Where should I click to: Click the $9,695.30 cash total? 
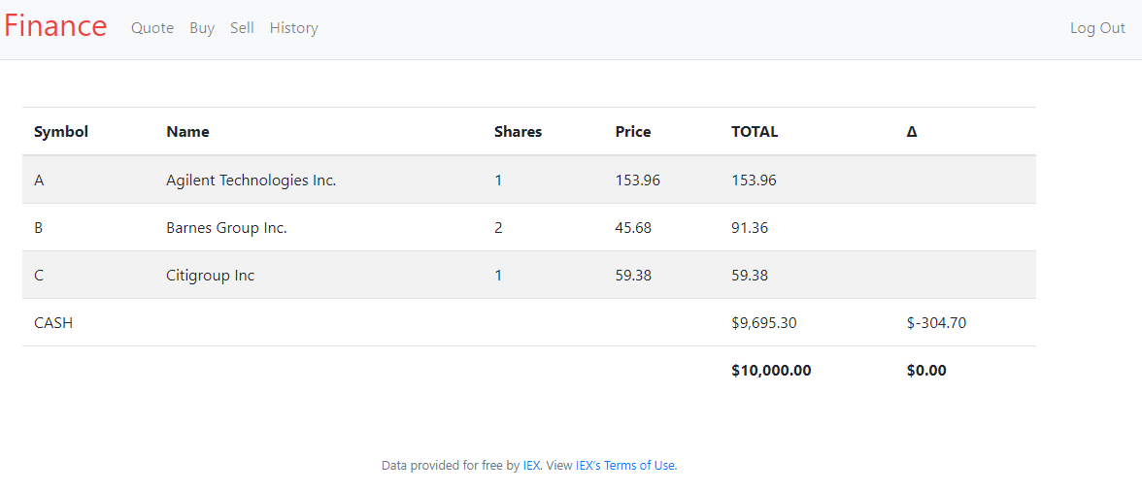[x=764, y=323]
